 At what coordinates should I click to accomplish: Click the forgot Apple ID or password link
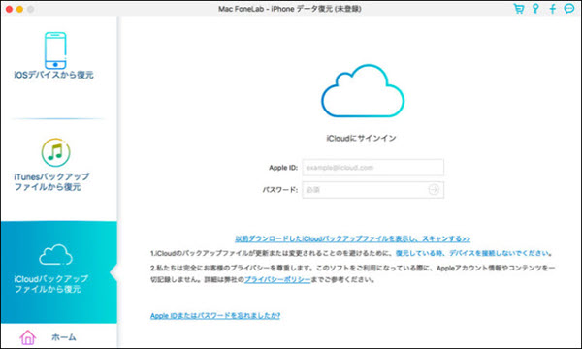pos(215,315)
